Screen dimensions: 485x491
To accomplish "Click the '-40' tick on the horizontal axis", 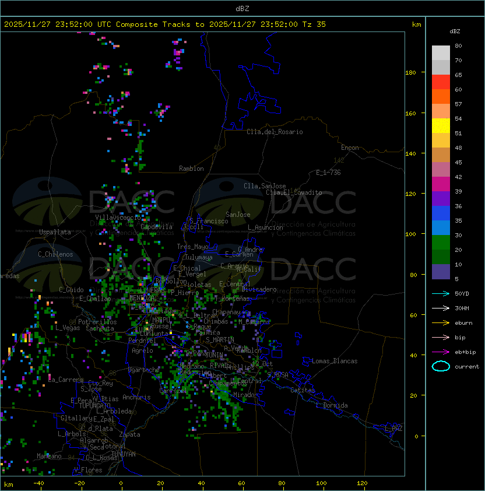I will tap(38, 483).
